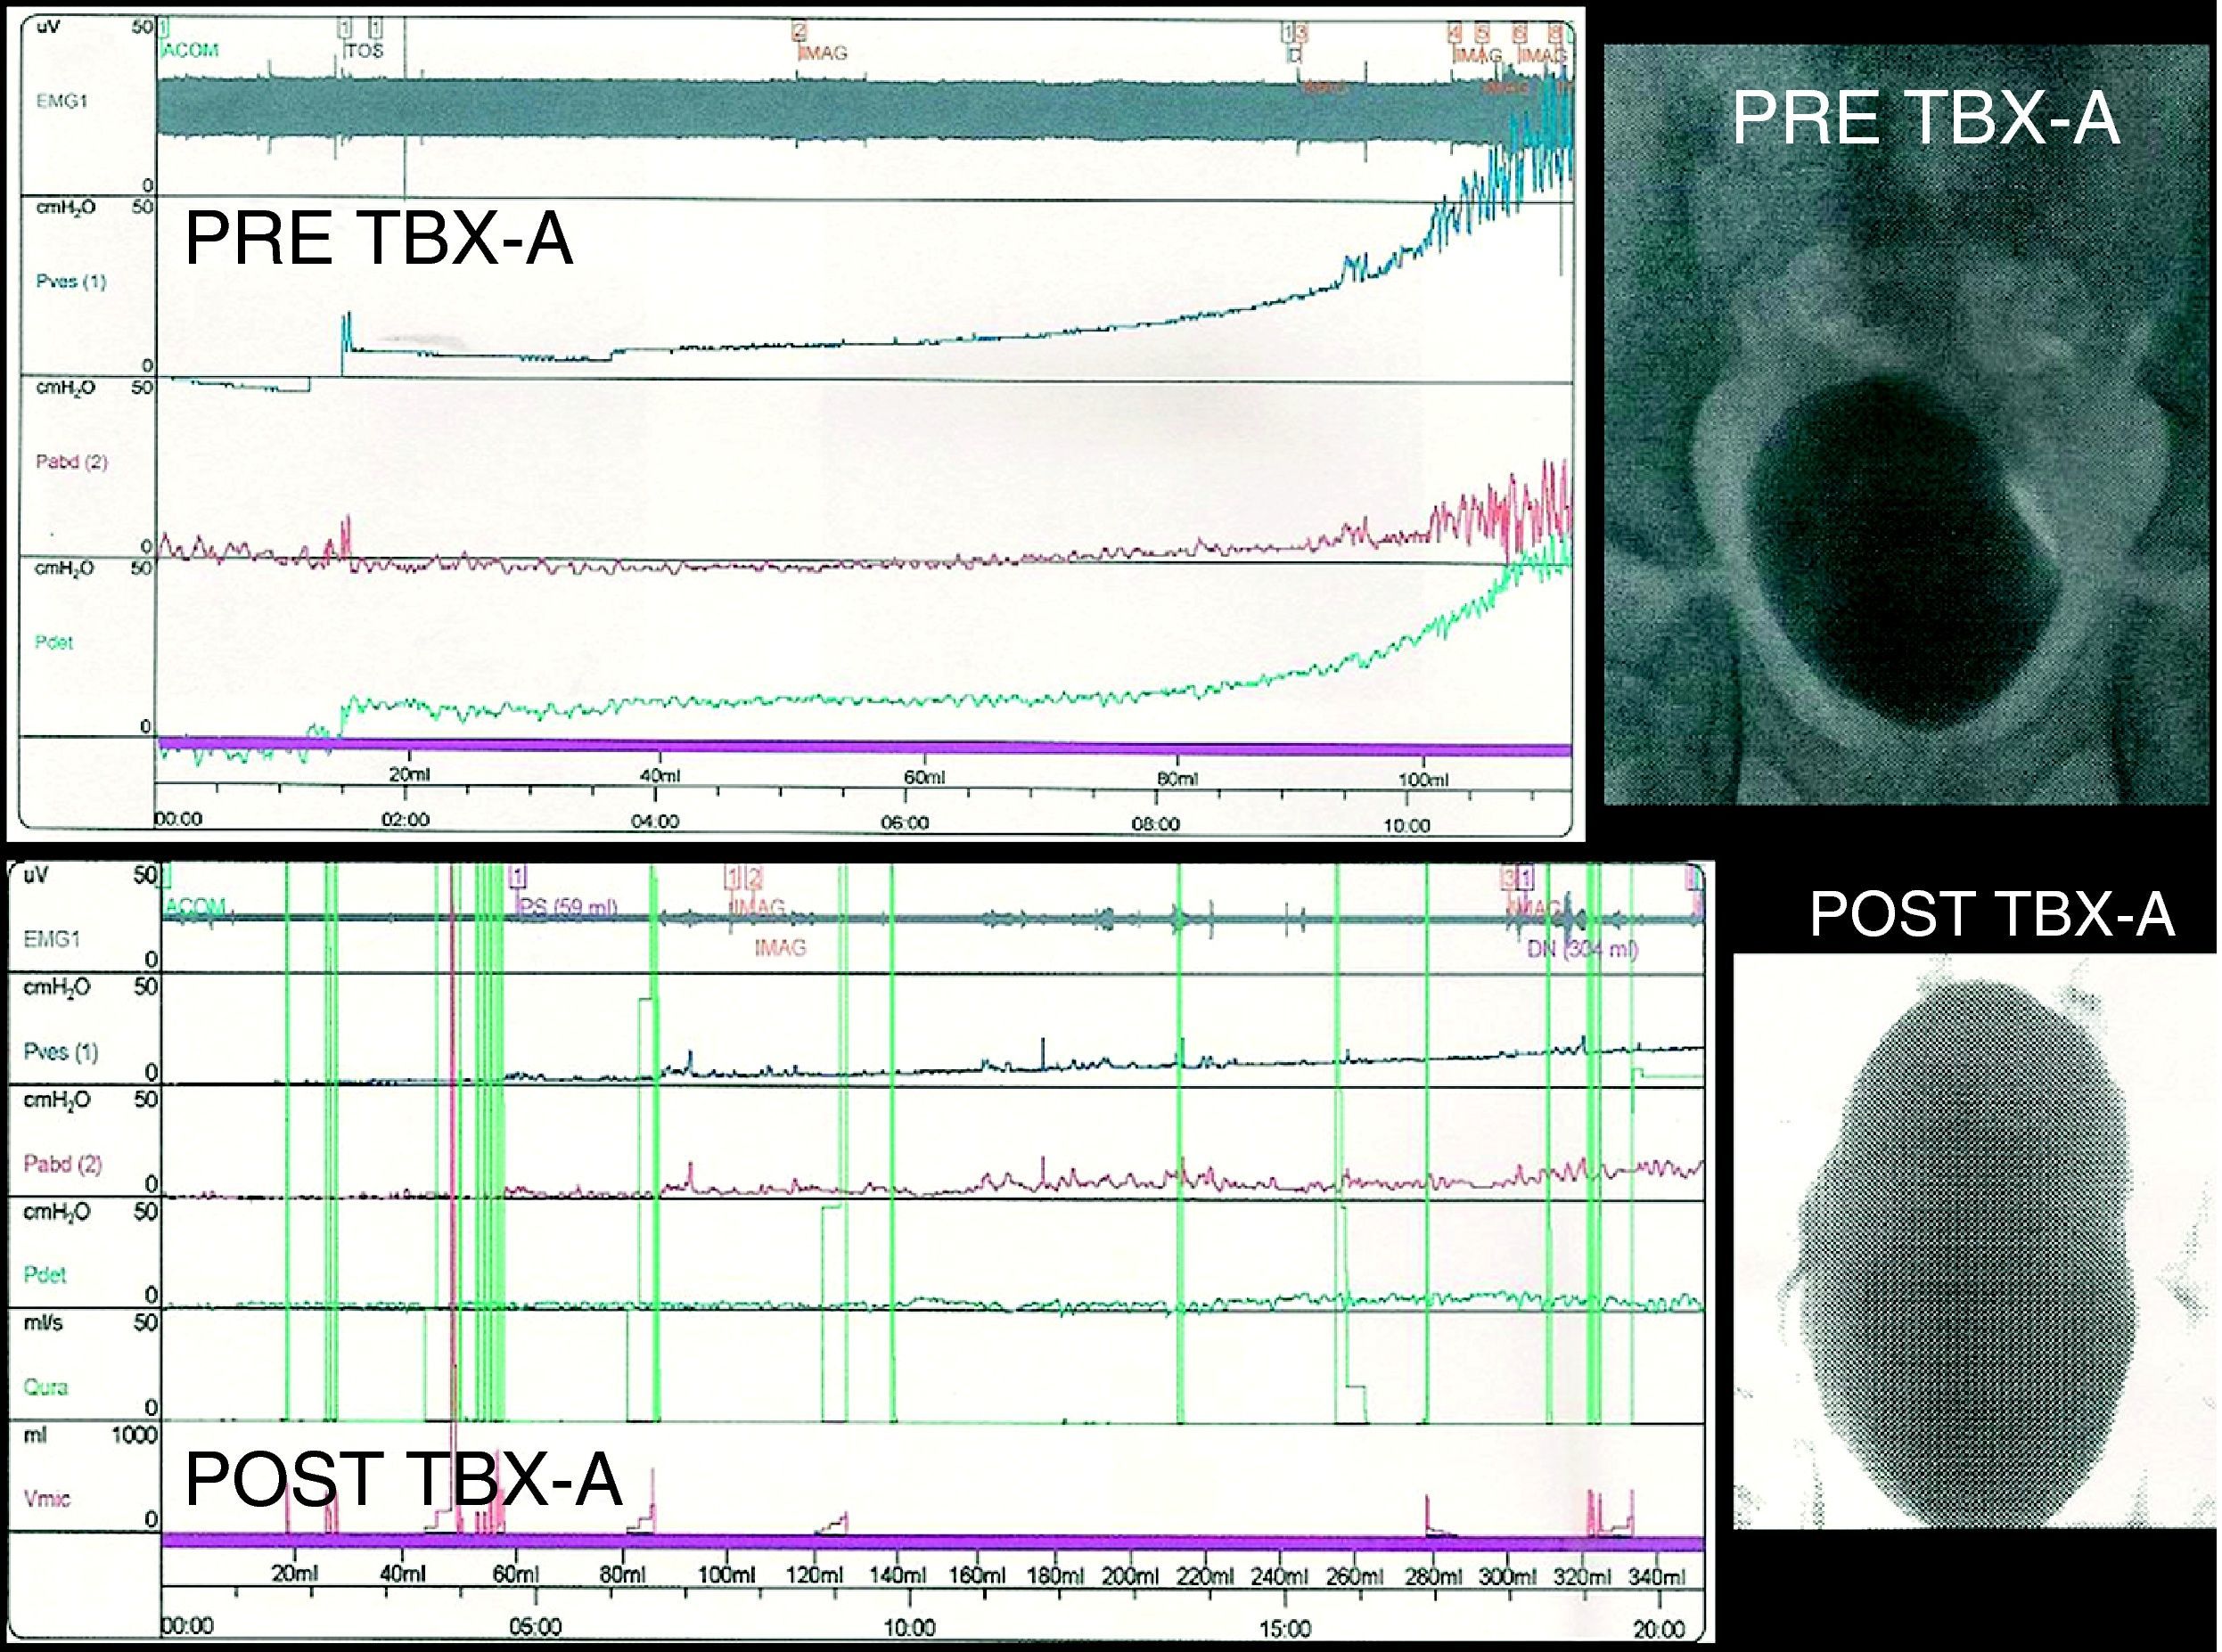Click the large PRE TBX-A chart title
Viewport: 2222px width, 1652px height.
coord(380,240)
